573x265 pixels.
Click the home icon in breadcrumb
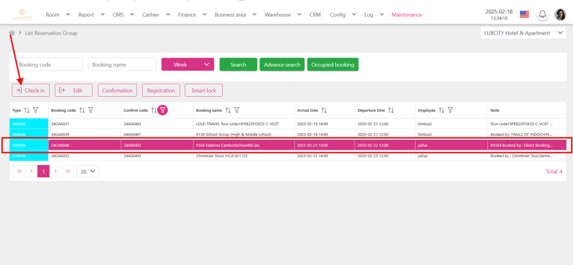[x=12, y=34]
